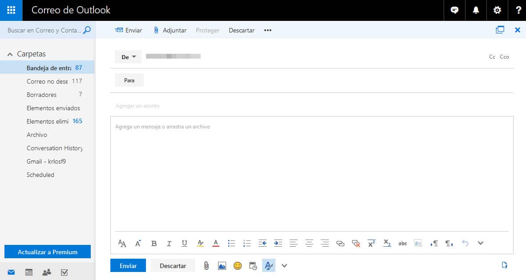Open Correo no deseado folder

pos(47,81)
